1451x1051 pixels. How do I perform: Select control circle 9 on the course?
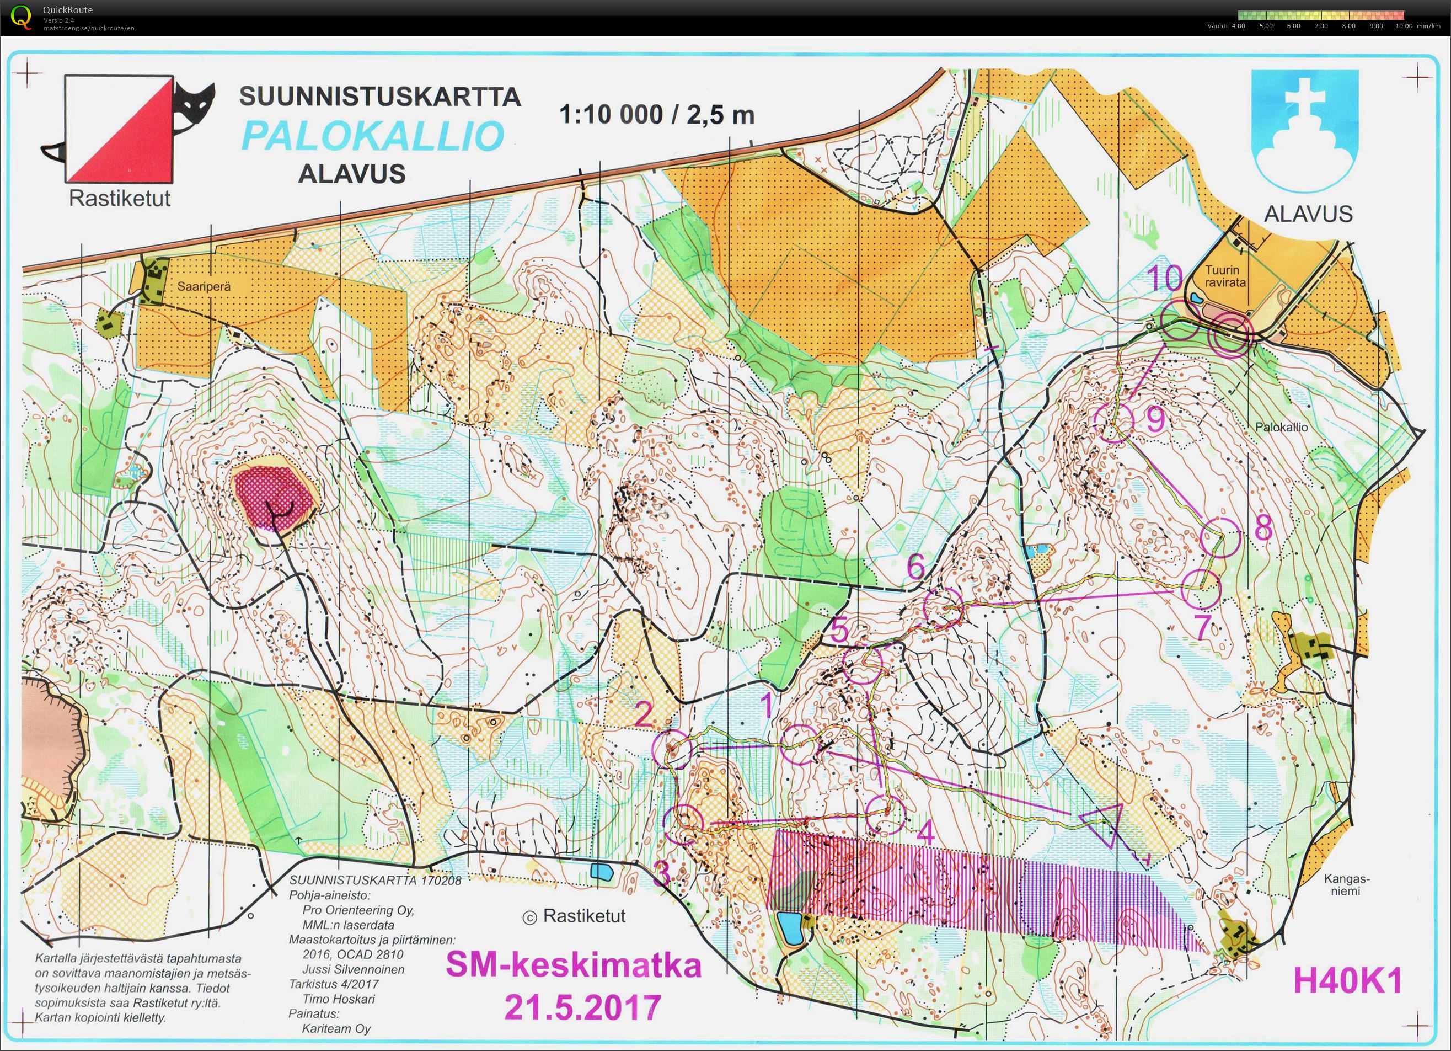tap(1114, 423)
